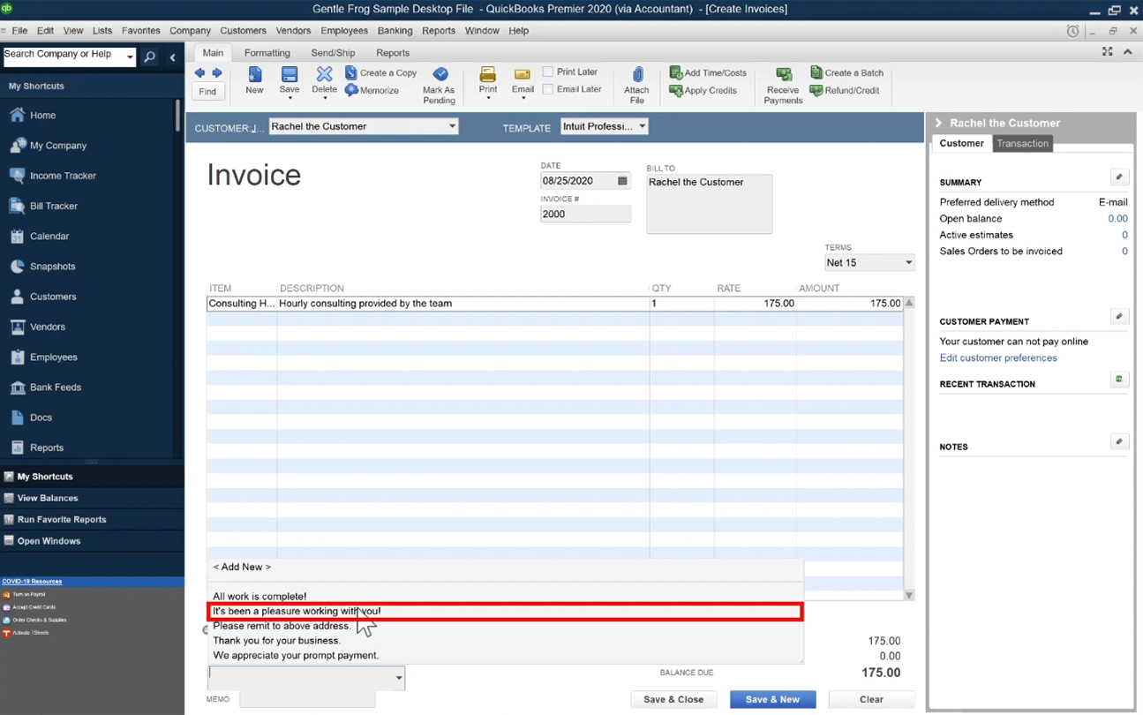Click the Clear button
Screen dimensions: 1143x715
[871, 699]
